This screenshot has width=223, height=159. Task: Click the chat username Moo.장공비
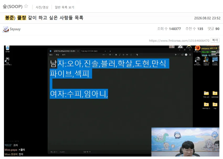[11, 154]
